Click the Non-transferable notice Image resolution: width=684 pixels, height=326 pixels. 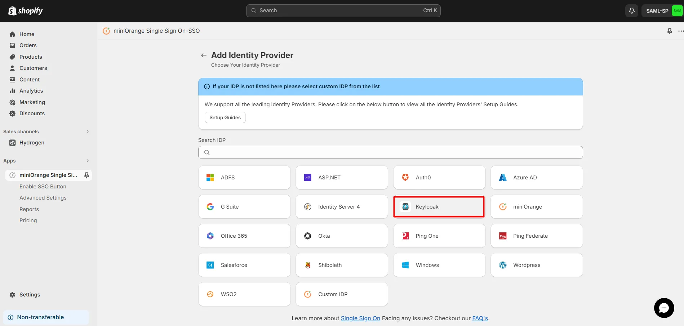pos(46,317)
